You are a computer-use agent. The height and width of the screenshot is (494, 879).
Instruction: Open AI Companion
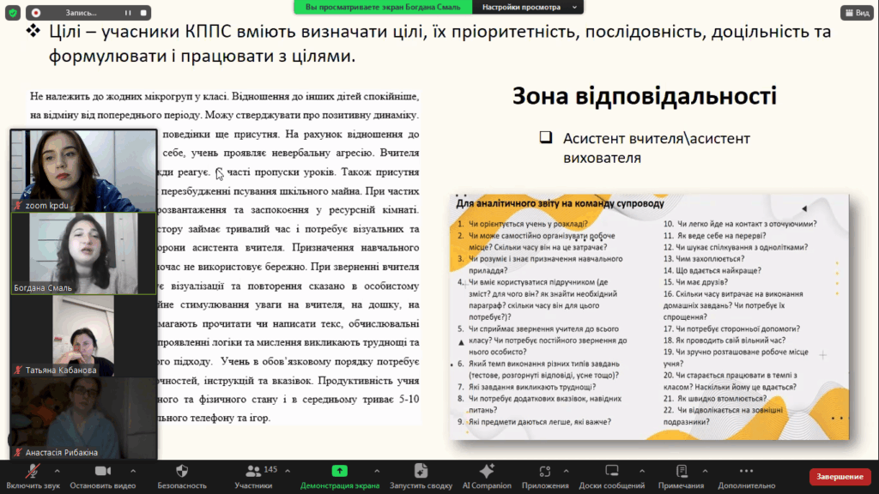pyautogui.click(x=487, y=471)
